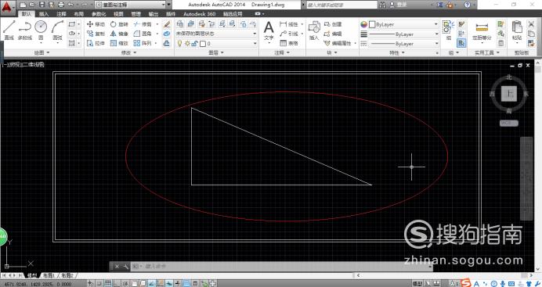Toggle grid display in the status bar

tap(108, 284)
